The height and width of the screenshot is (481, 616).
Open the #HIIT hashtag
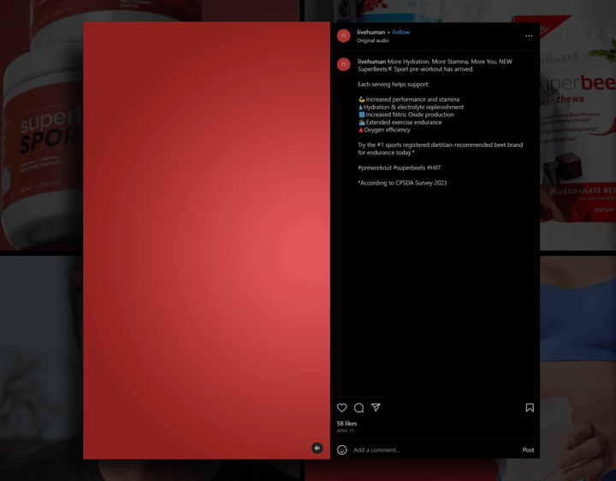[434, 167]
